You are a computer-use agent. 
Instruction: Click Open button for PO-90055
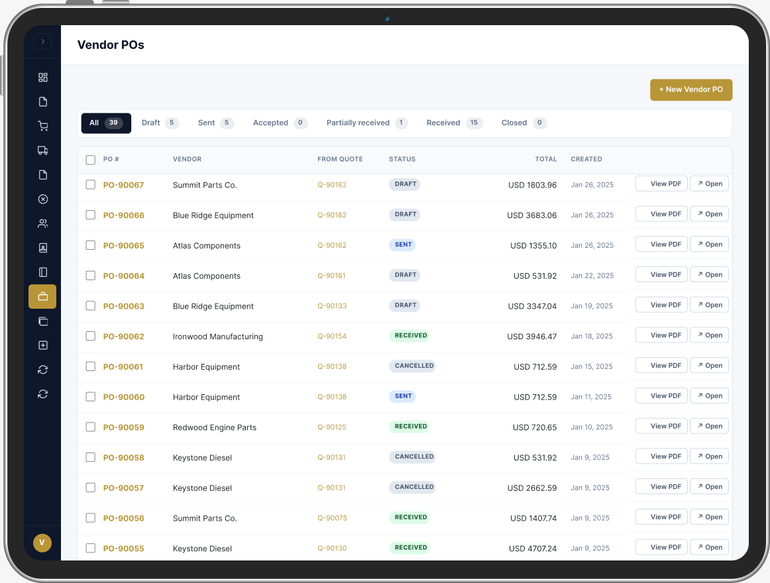tap(709, 547)
